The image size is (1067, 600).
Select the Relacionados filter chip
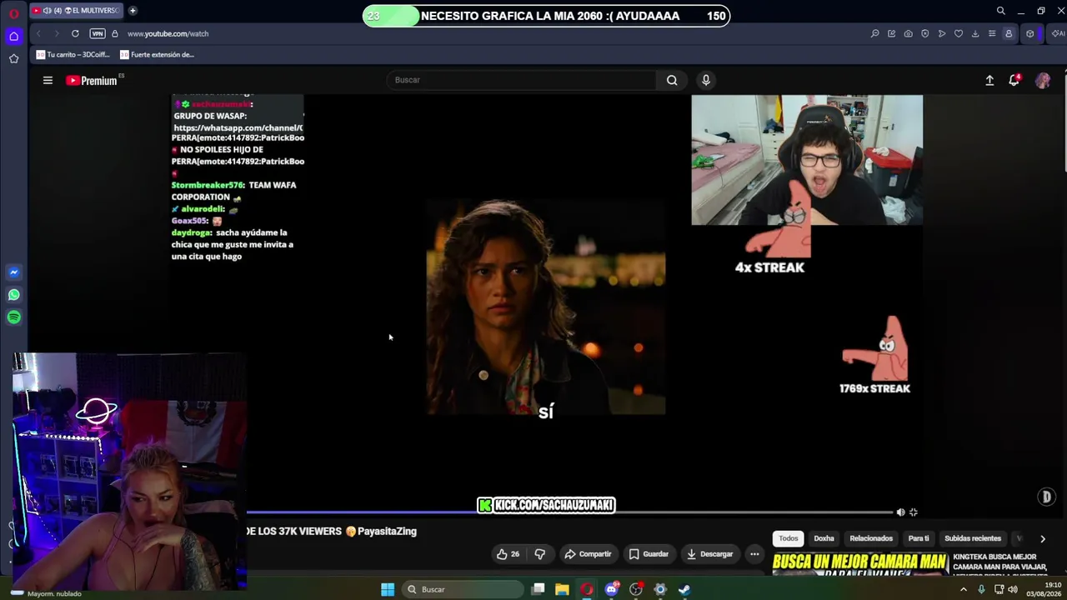click(x=871, y=538)
